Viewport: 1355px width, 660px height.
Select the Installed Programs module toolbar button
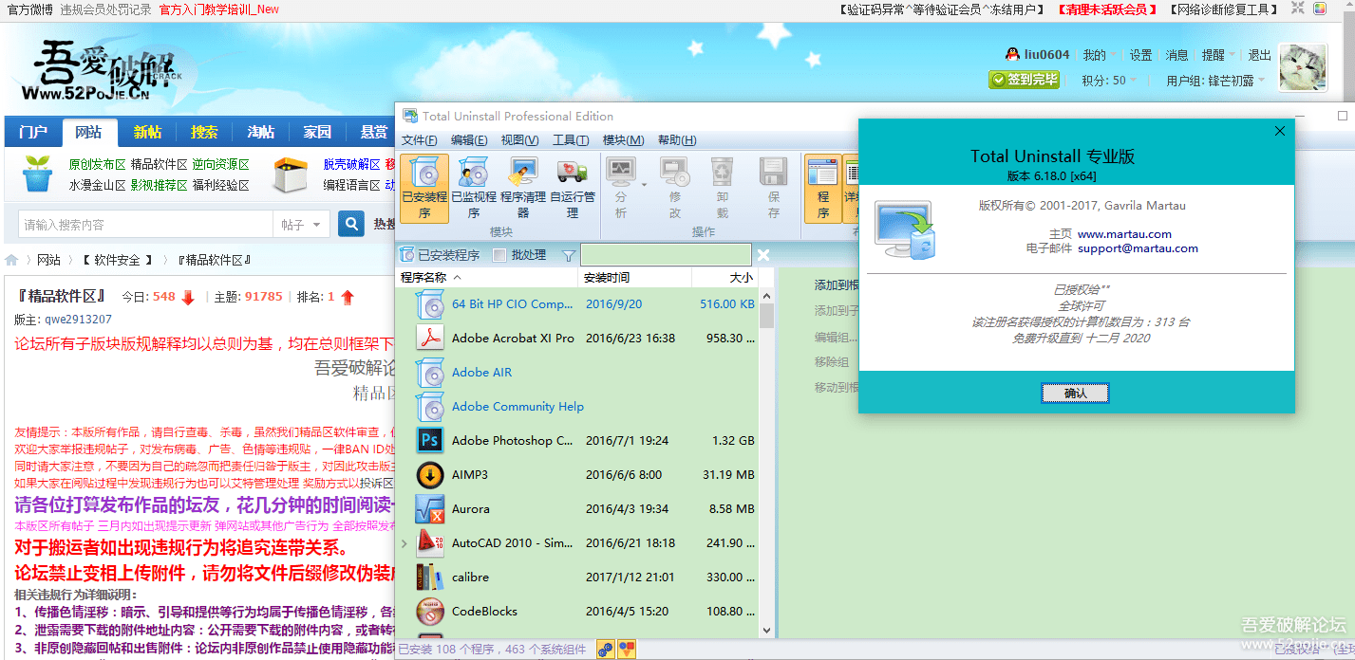point(423,188)
